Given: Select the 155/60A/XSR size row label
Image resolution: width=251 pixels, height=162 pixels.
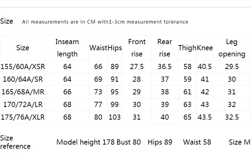Looking at the screenshot, I should click(x=23, y=67).
